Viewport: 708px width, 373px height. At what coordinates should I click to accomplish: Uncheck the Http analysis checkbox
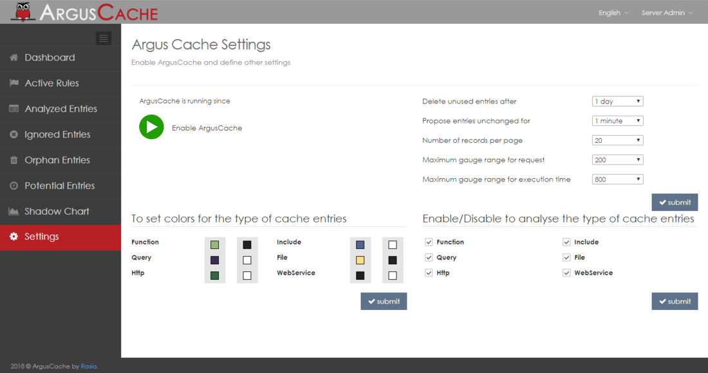pyautogui.click(x=429, y=273)
